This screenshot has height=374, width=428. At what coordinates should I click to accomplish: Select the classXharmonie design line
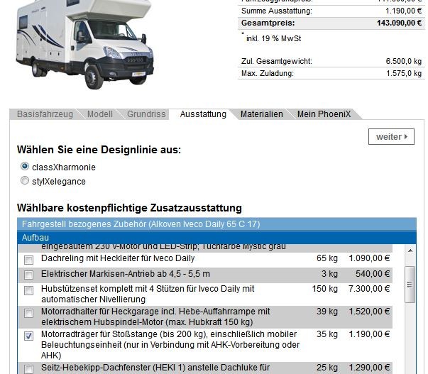[x=26, y=167]
